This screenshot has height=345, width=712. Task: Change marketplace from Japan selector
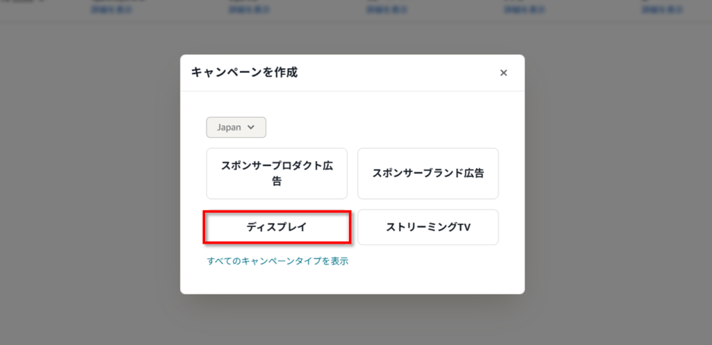click(x=236, y=128)
